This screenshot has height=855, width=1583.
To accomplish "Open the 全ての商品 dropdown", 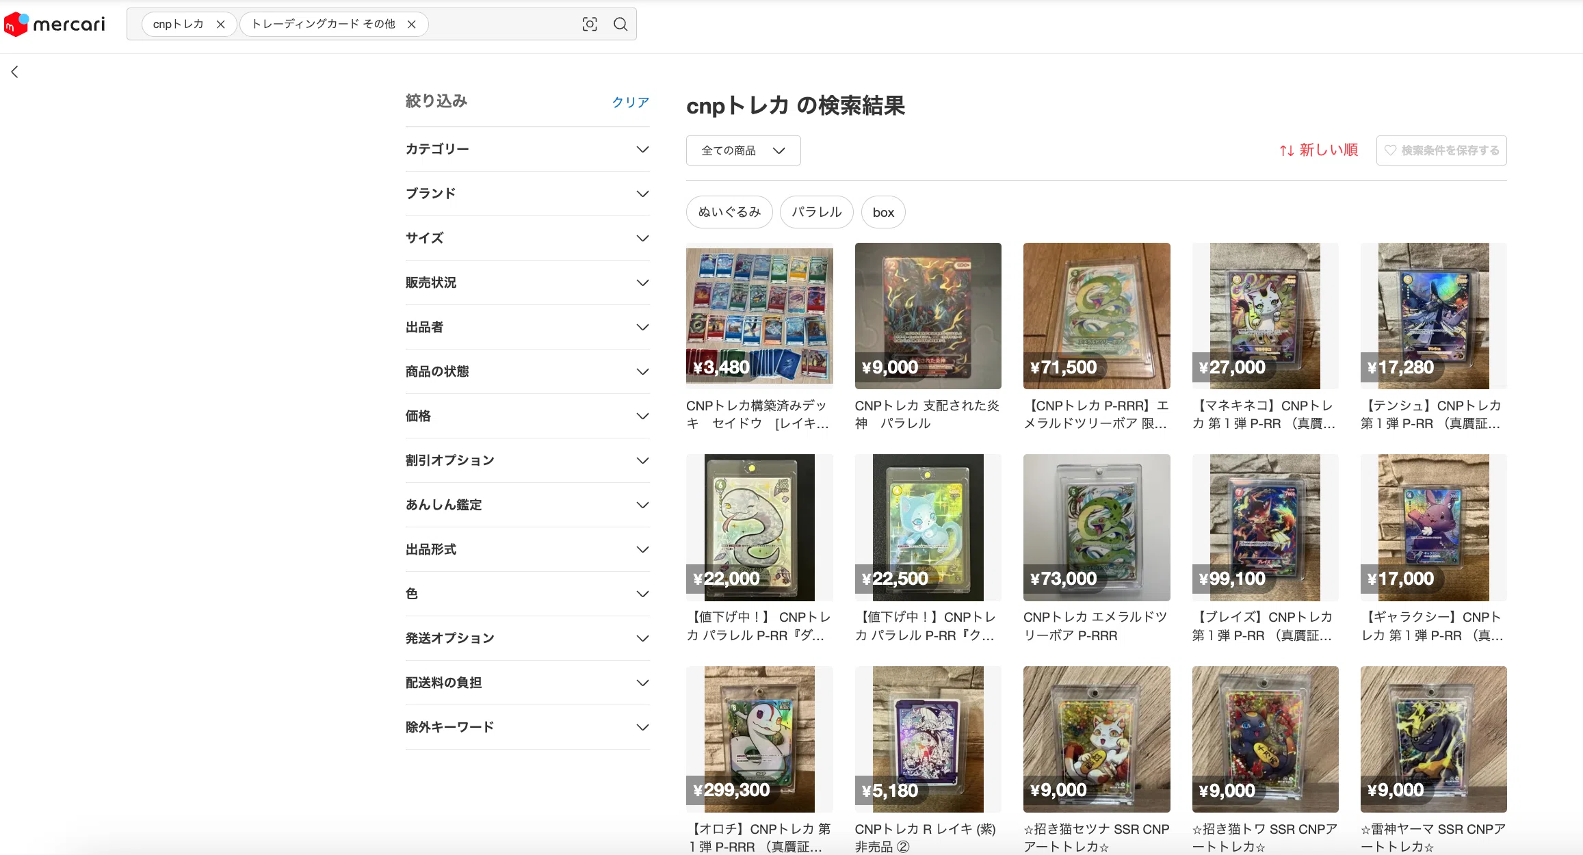I will coord(743,150).
